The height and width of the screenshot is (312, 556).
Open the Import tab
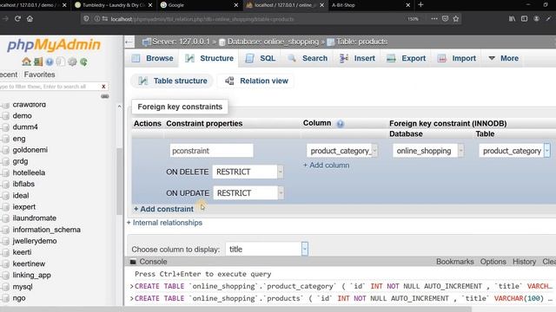[x=457, y=58]
